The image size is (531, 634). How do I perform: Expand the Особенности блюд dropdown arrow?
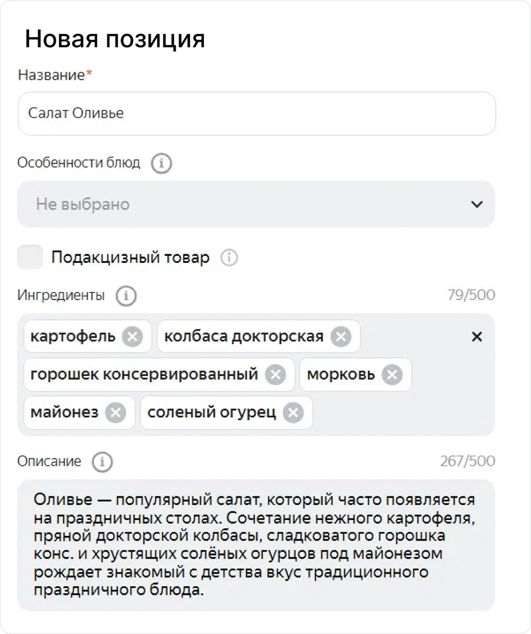point(477,204)
